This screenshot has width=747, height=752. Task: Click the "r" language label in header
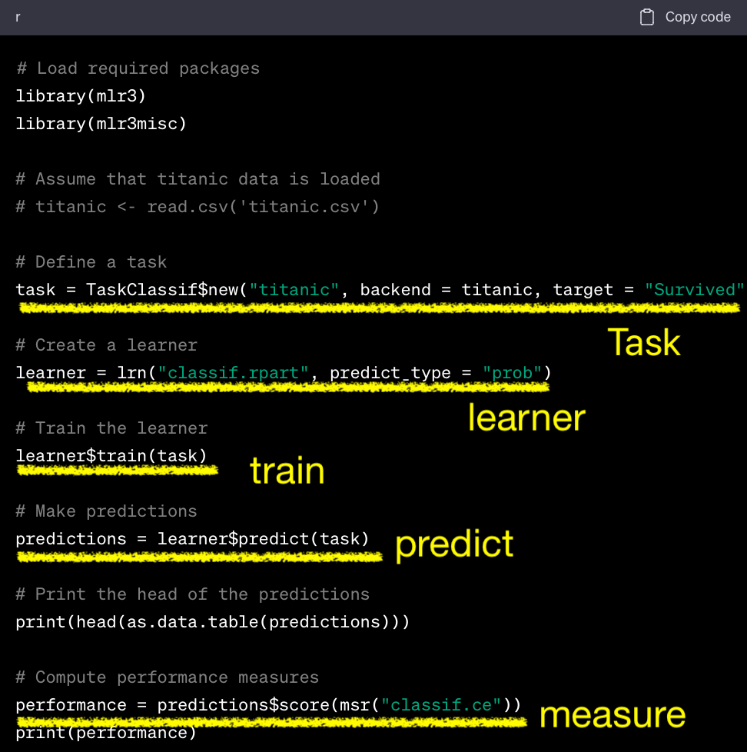pyautogui.click(x=18, y=17)
